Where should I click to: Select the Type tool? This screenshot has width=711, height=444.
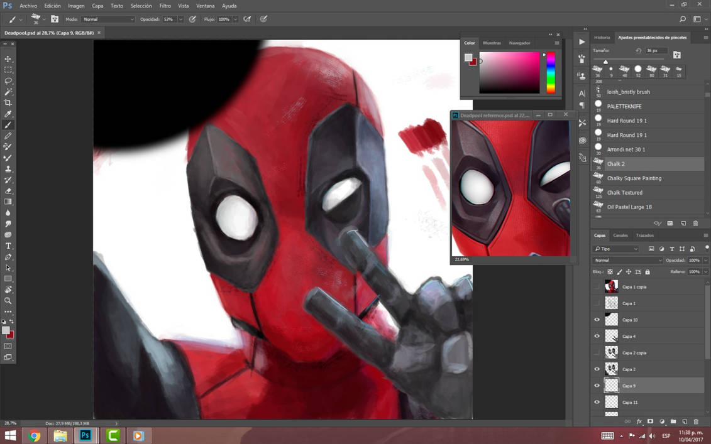[8, 246]
